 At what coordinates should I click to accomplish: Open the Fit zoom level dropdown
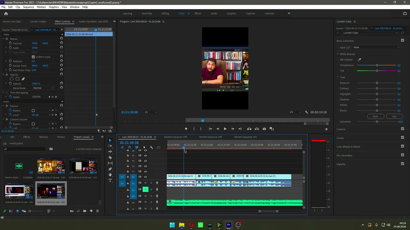tap(151, 112)
